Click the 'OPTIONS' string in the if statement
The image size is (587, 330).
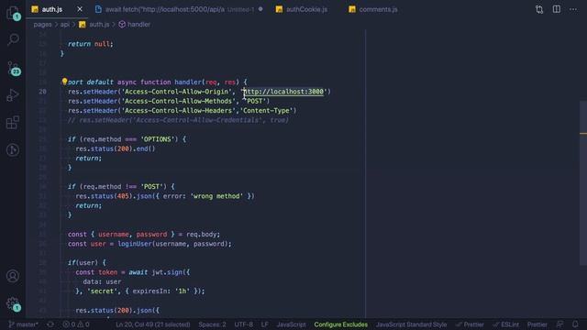(157, 139)
